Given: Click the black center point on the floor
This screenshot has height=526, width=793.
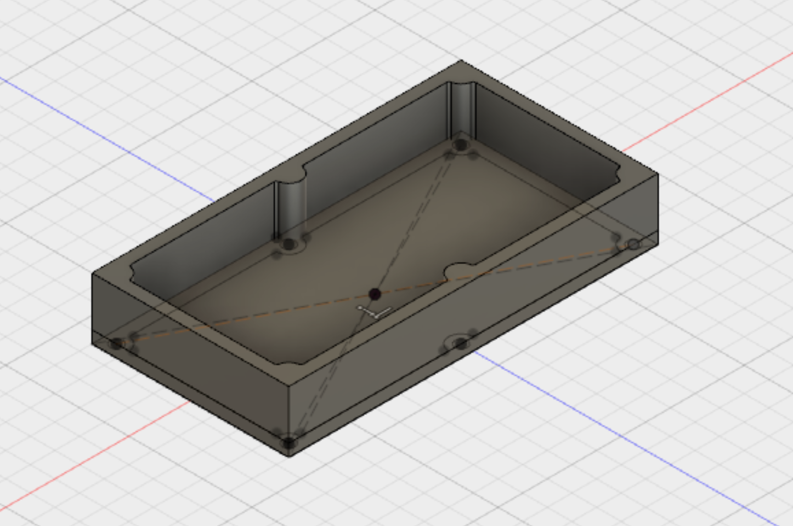Looking at the screenshot, I should pyautogui.click(x=375, y=294).
